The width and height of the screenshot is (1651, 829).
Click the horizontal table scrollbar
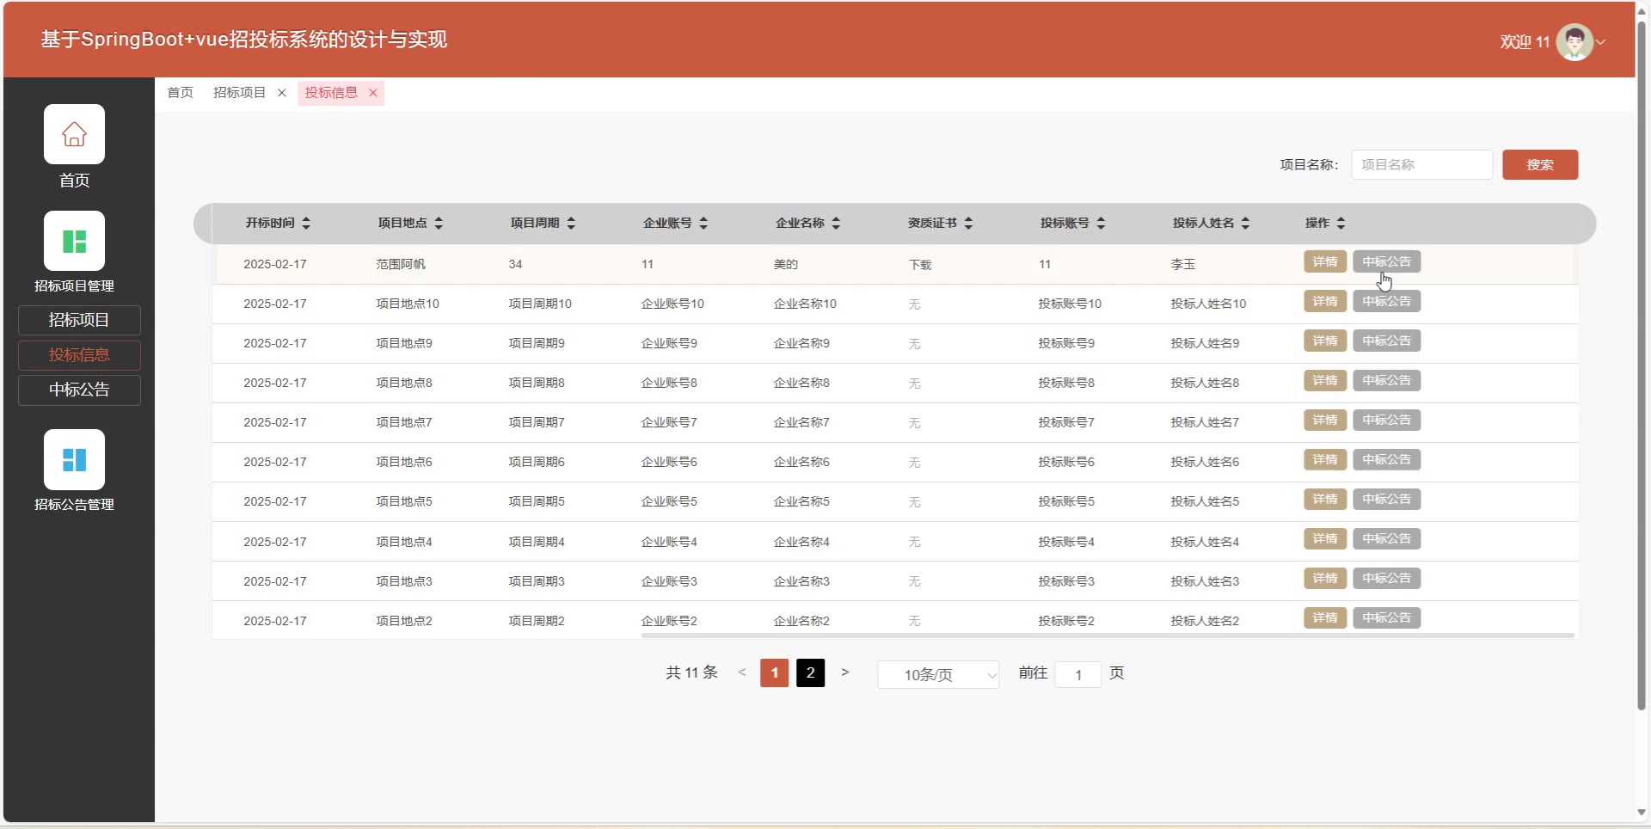click(1108, 636)
